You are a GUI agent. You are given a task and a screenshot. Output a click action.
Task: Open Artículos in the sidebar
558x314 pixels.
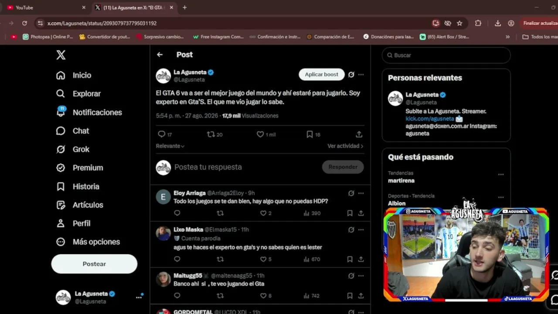[x=80, y=205]
